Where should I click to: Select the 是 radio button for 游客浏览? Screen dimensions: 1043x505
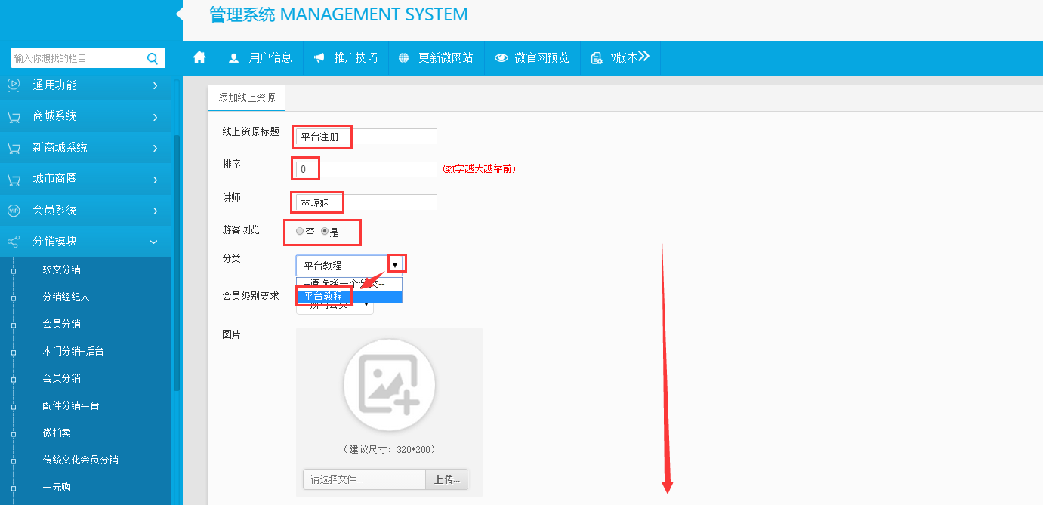tap(325, 232)
